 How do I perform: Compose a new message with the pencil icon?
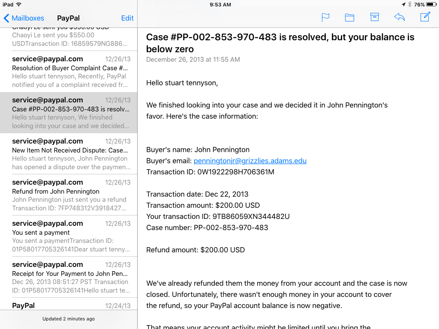[x=425, y=17]
